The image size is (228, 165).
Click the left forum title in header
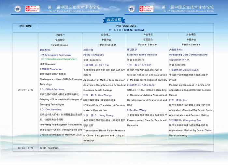74,8
